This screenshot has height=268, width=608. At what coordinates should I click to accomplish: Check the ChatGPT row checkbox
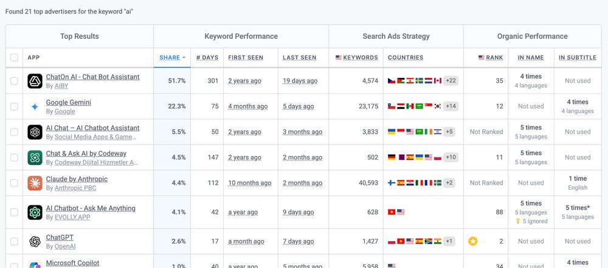point(15,242)
